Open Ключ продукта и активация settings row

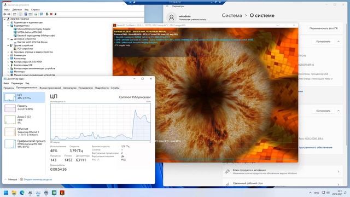(282, 171)
